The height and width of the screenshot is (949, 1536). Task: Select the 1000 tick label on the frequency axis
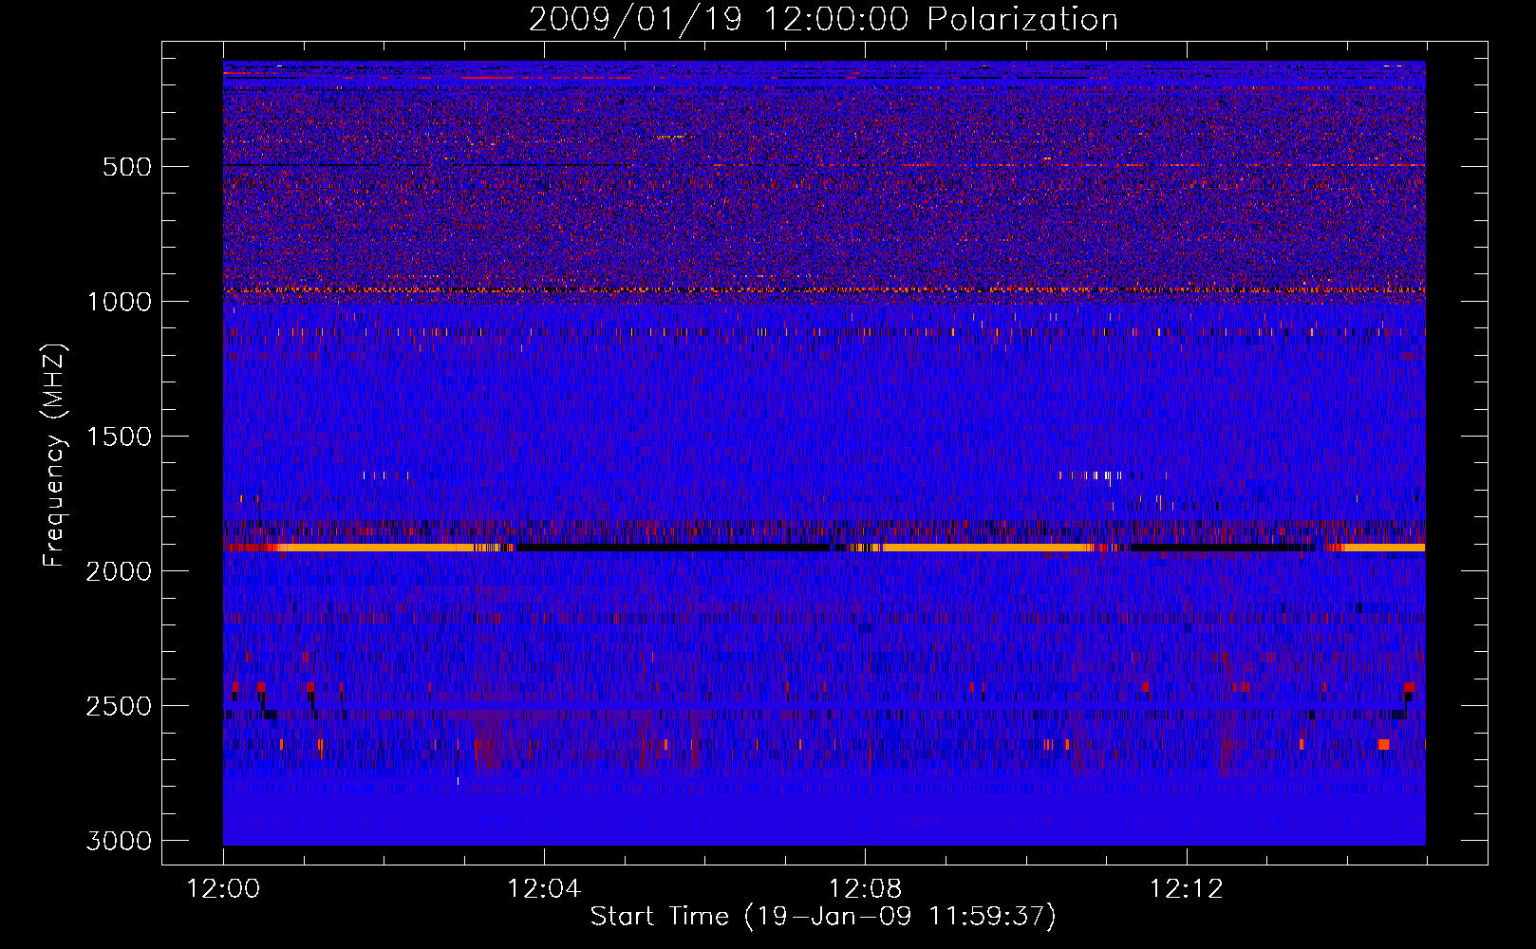pos(119,302)
